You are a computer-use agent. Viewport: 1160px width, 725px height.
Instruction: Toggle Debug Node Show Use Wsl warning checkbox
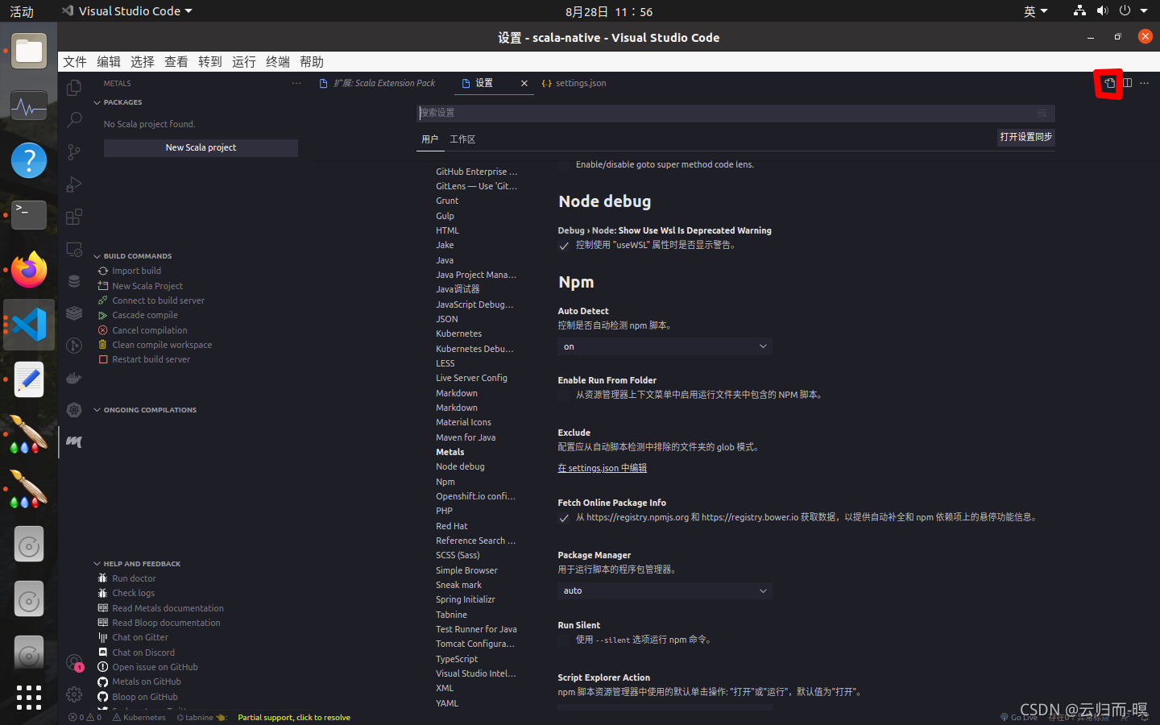point(562,245)
